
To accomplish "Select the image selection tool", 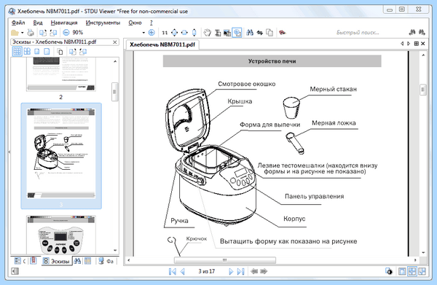I will coord(227,33).
